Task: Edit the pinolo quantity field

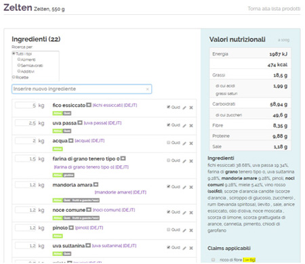Action: click(26, 228)
